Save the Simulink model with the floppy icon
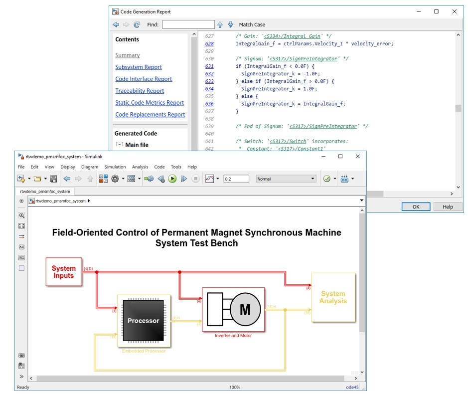The height and width of the screenshot is (394, 468). click(x=53, y=179)
